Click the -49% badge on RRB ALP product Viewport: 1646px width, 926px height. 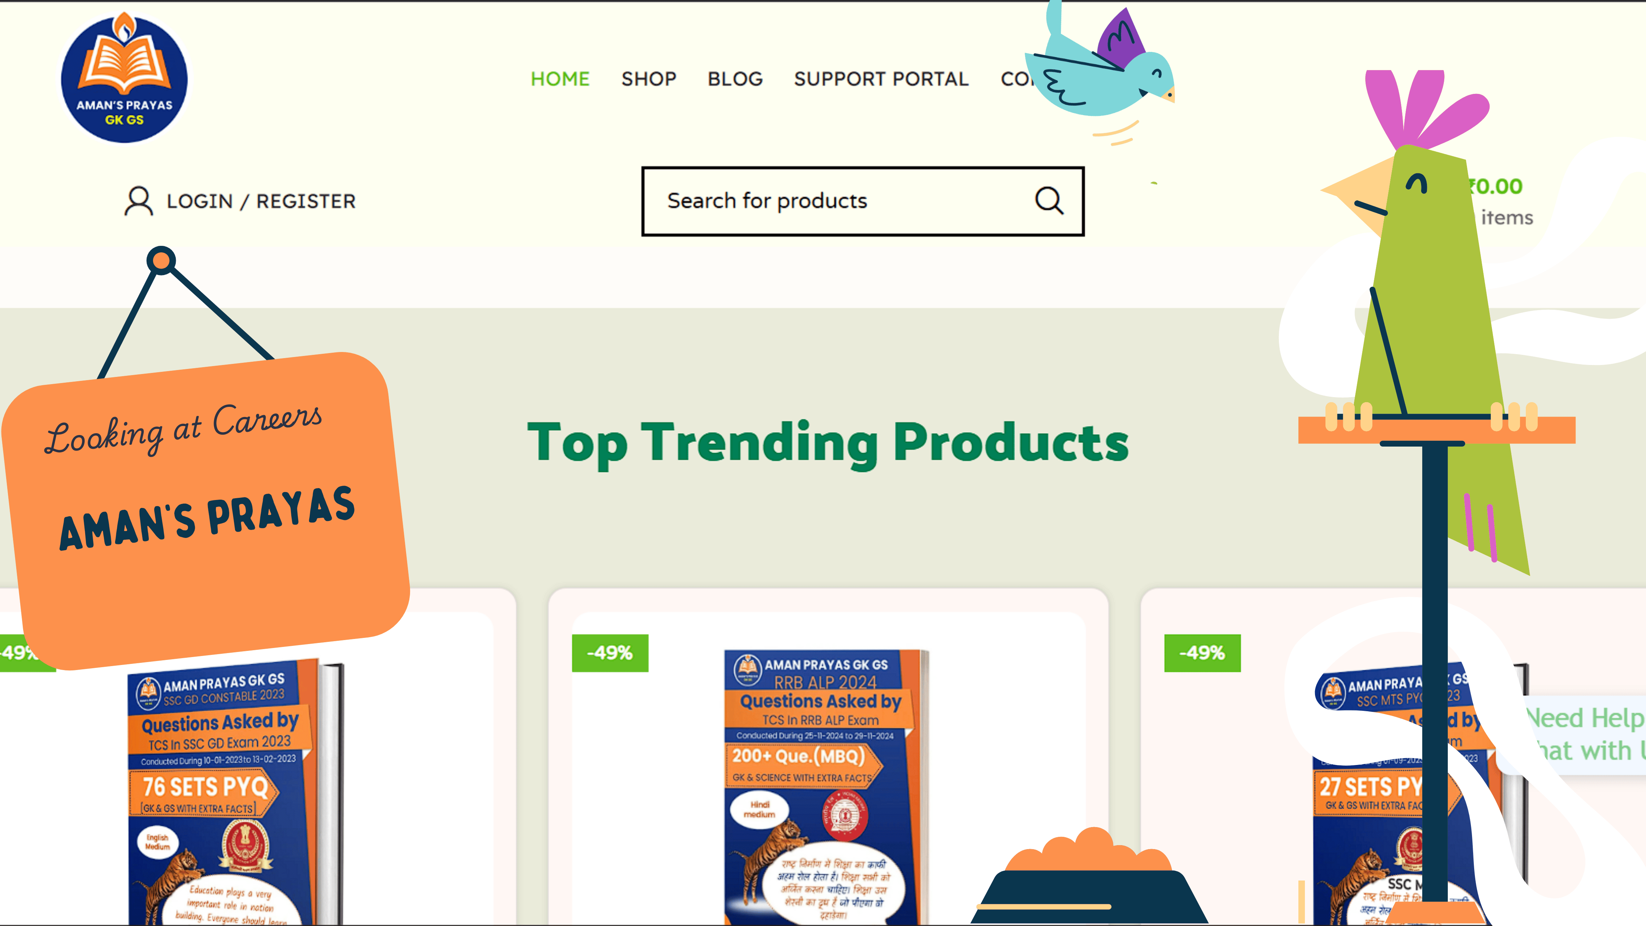(x=610, y=652)
